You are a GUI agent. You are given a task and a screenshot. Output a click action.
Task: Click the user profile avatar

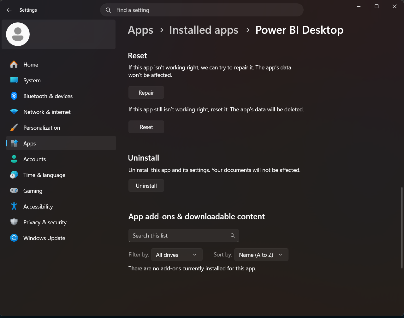coord(18,34)
